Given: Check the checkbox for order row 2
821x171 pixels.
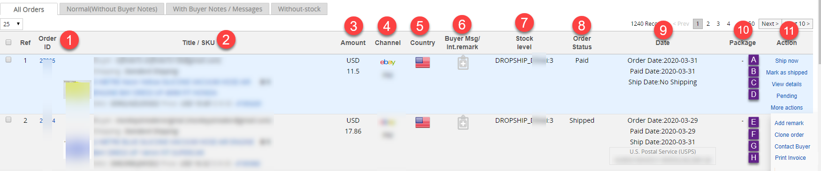Looking at the screenshot, I should [8, 120].
